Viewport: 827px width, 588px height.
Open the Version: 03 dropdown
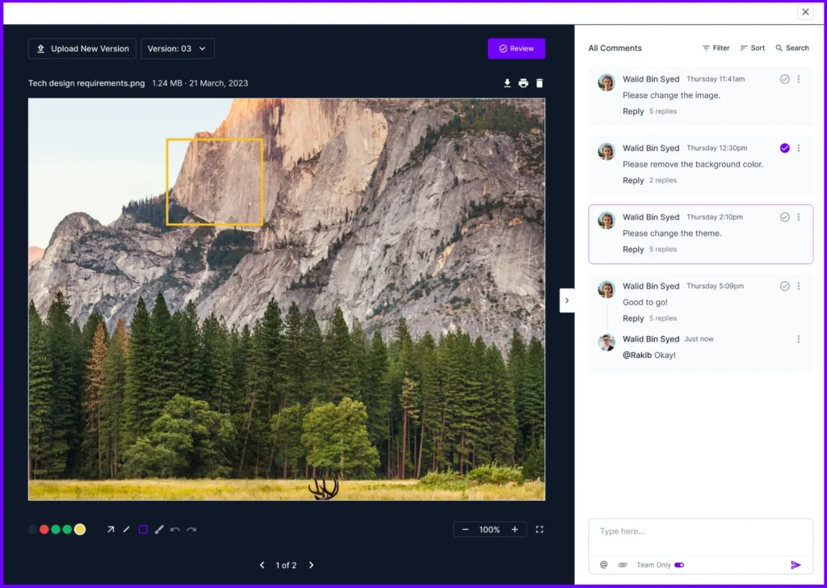[x=177, y=48]
